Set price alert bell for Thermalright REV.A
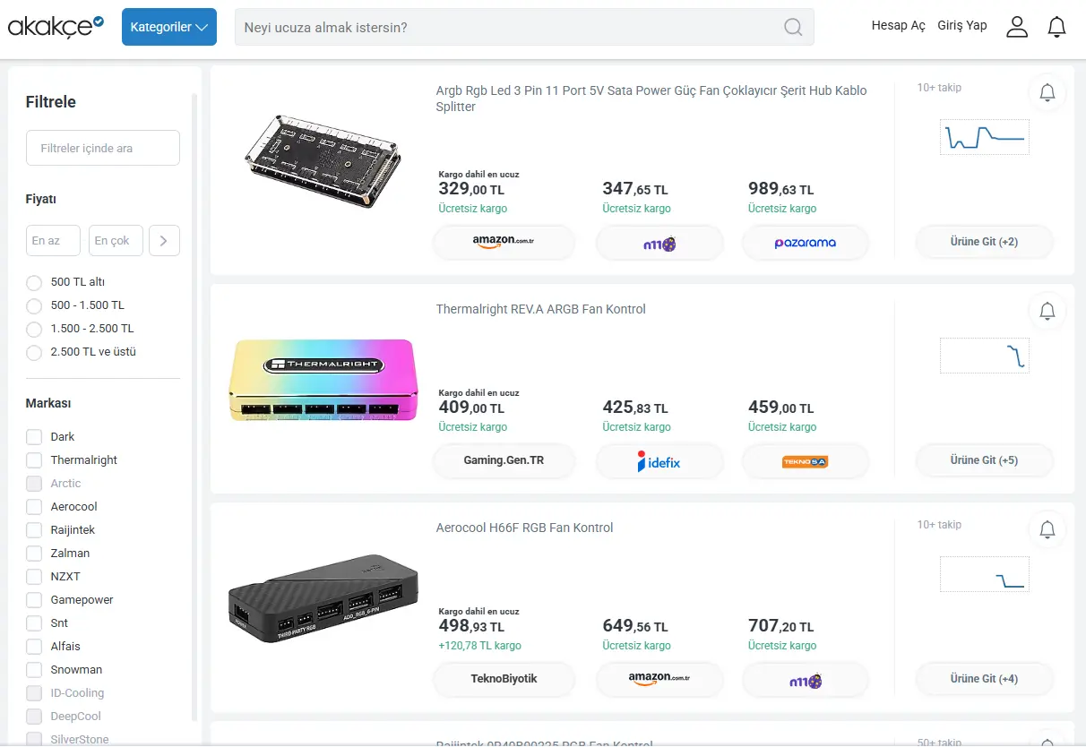1086x747 pixels. (x=1047, y=311)
